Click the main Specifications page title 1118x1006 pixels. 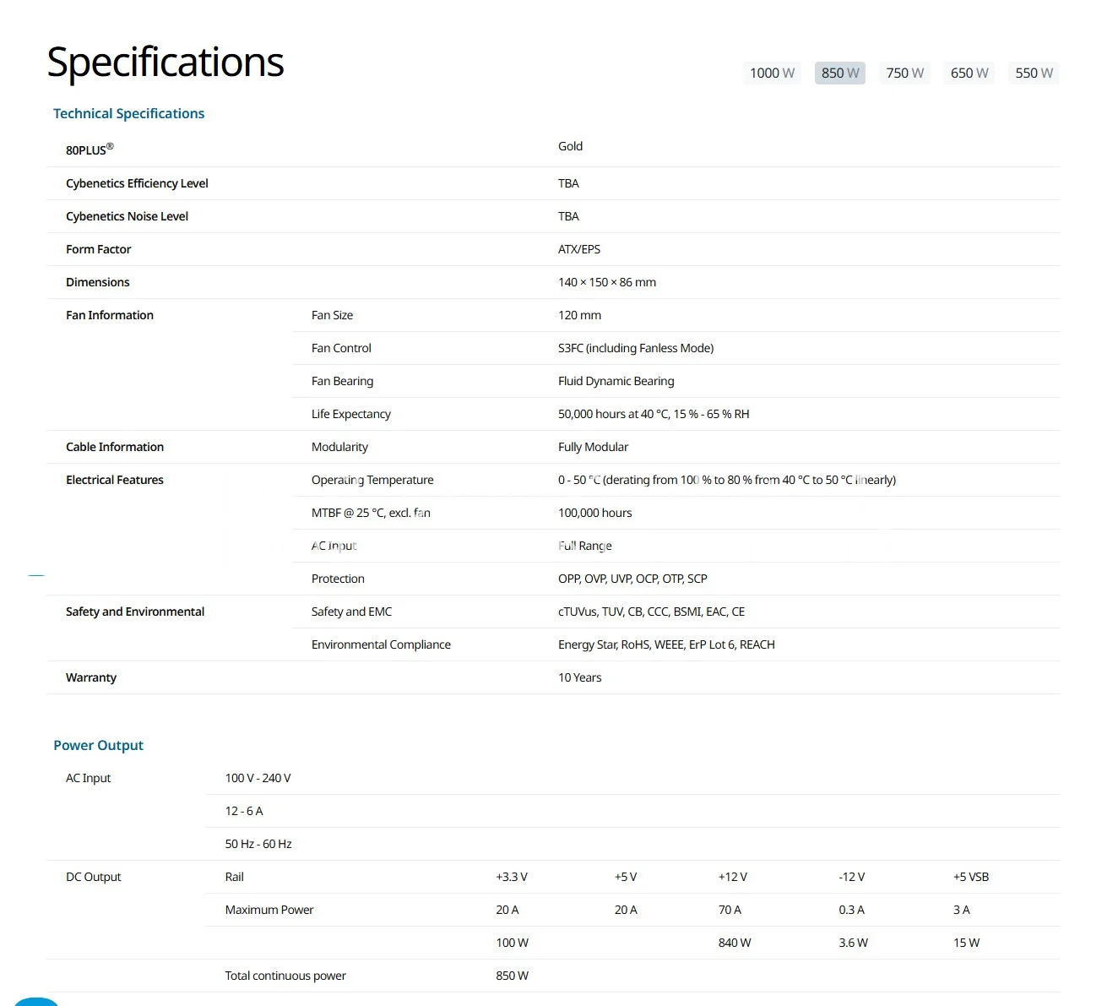166,63
